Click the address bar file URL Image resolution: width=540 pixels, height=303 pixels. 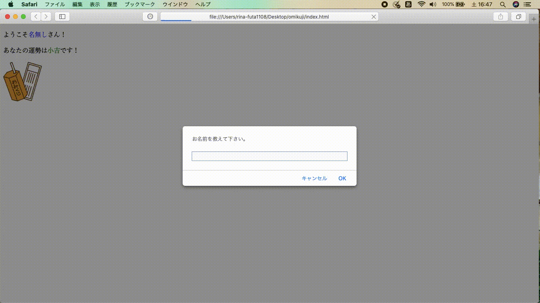[269, 17]
